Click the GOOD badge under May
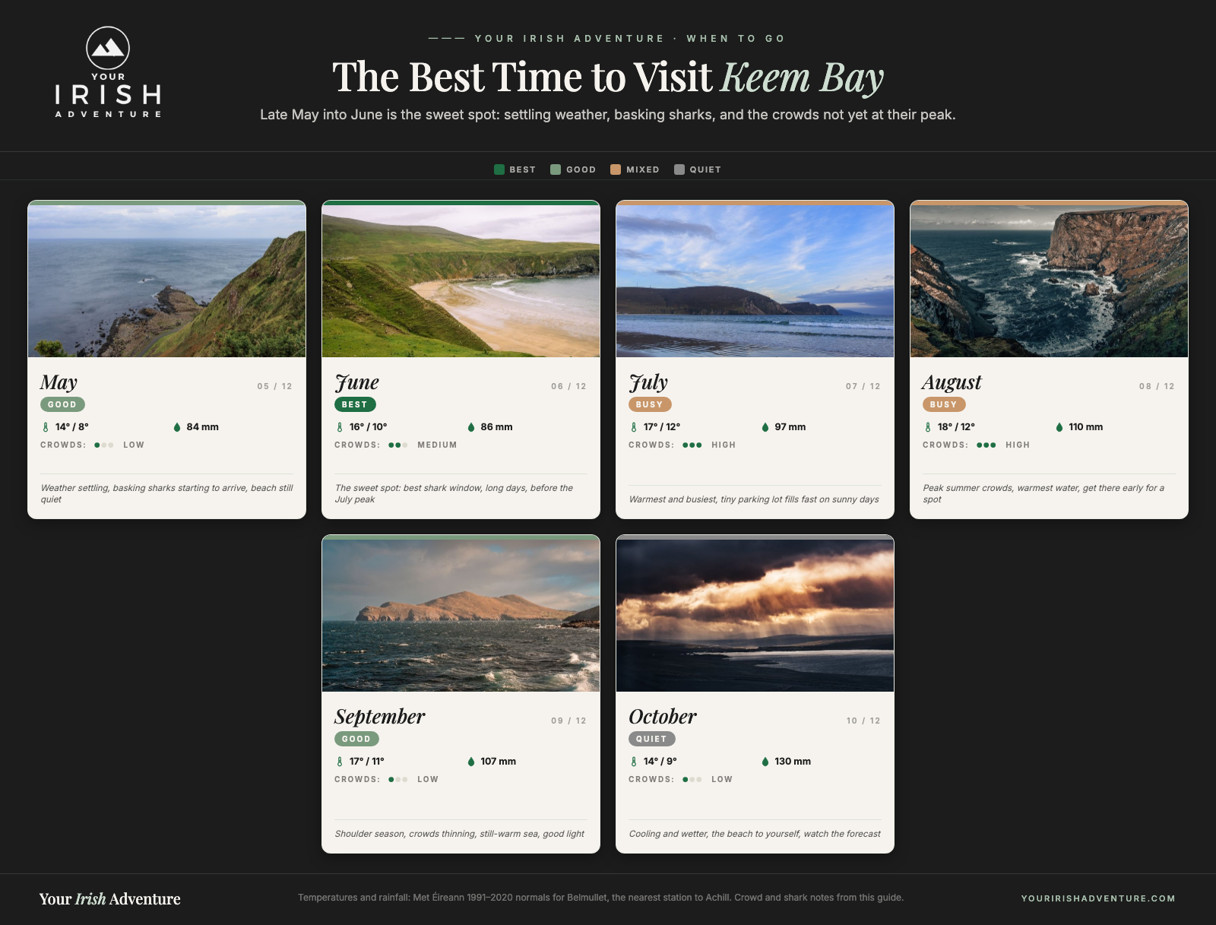1216x925 pixels. tap(62, 404)
